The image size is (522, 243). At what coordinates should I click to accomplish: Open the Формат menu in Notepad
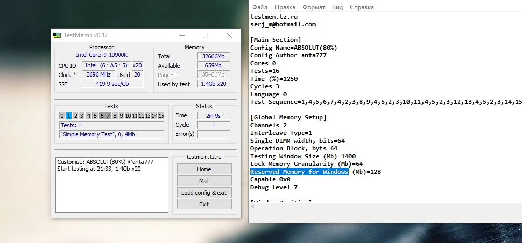click(314, 7)
